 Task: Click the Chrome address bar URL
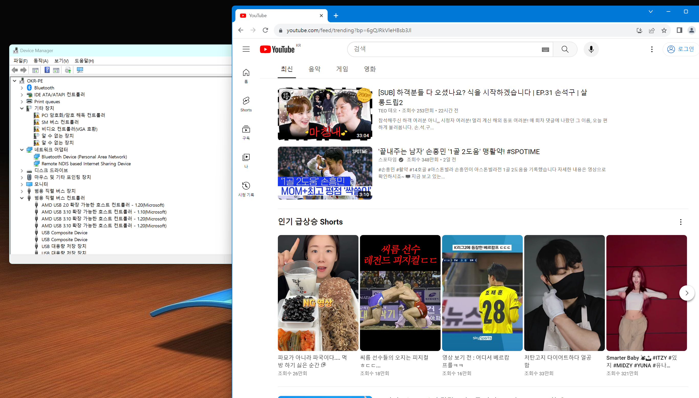point(349,30)
